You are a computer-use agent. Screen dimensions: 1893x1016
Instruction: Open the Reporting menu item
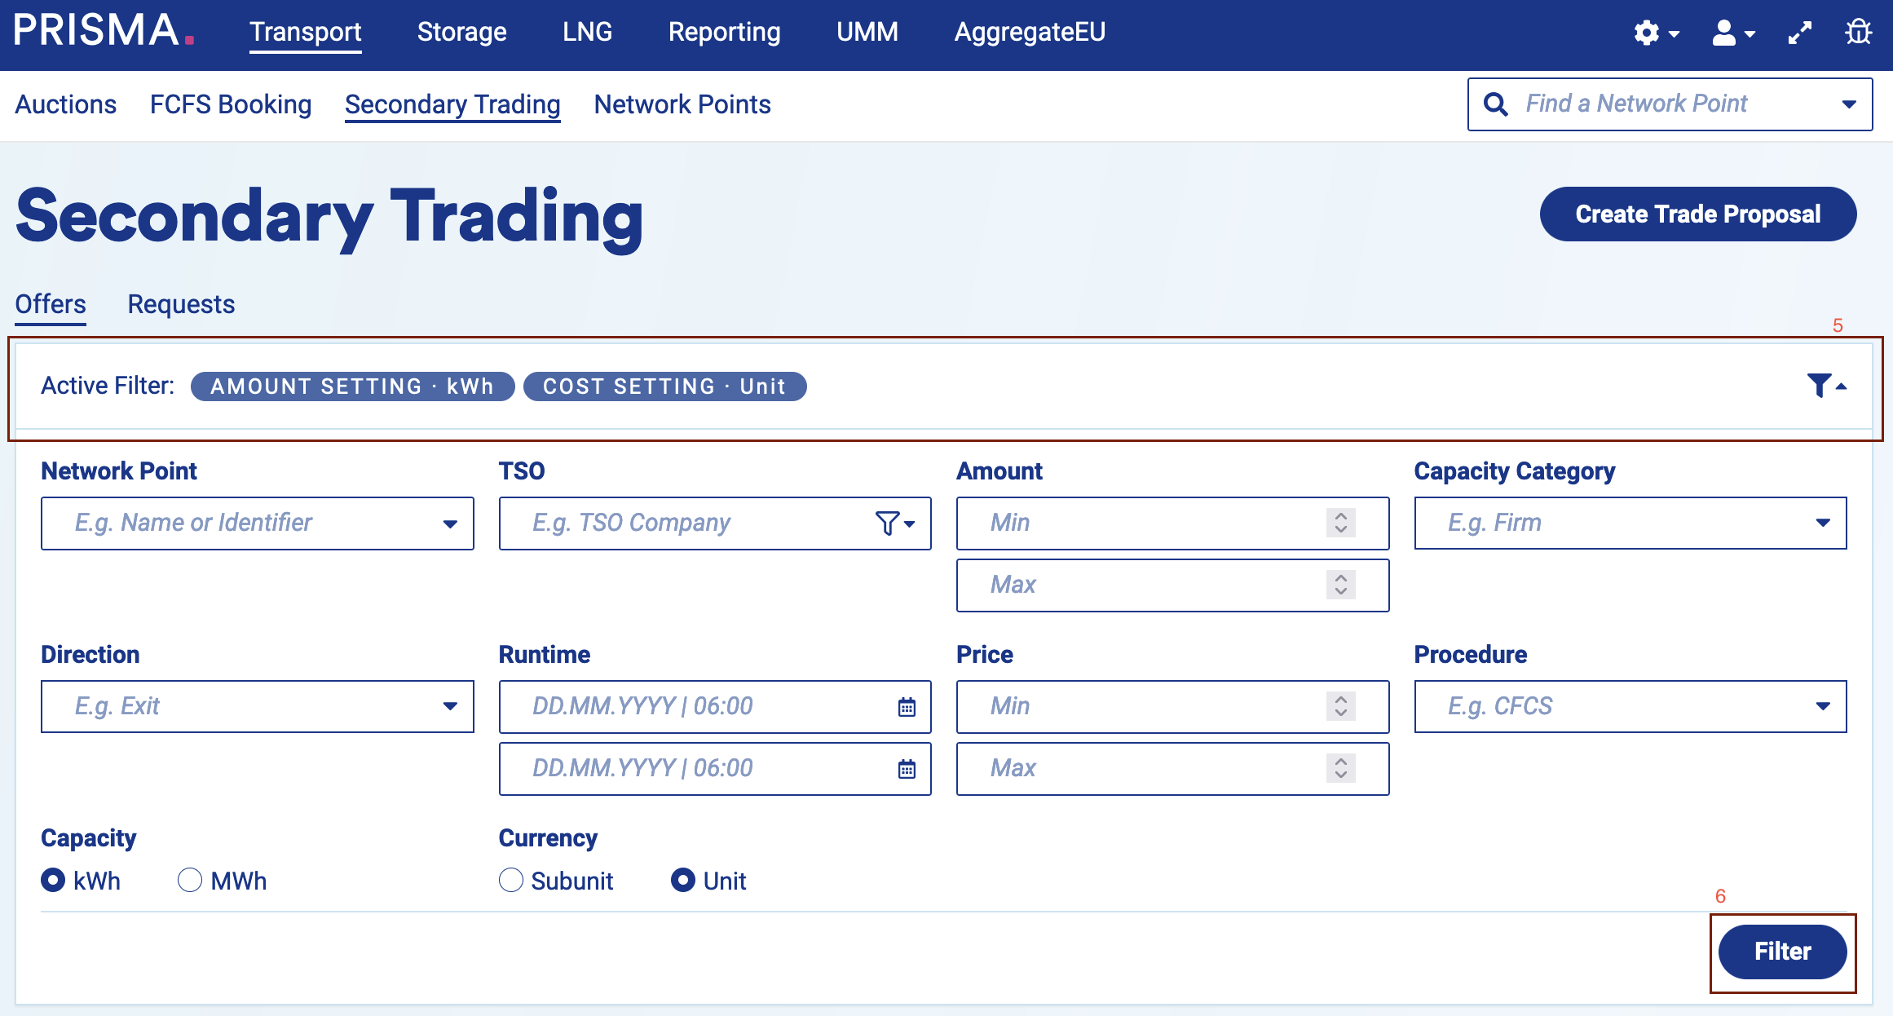(x=724, y=32)
